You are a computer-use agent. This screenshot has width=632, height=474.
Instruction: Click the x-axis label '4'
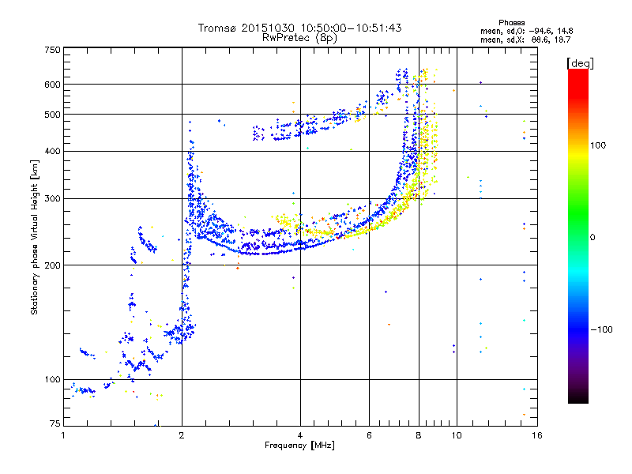coord(300,435)
